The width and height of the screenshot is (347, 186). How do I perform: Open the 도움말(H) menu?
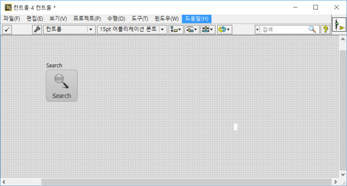point(197,19)
